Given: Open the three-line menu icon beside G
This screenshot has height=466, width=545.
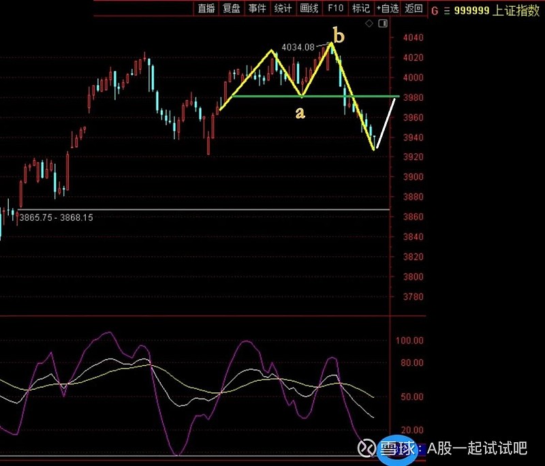Looking at the screenshot, I should click(x=447, y=11).
